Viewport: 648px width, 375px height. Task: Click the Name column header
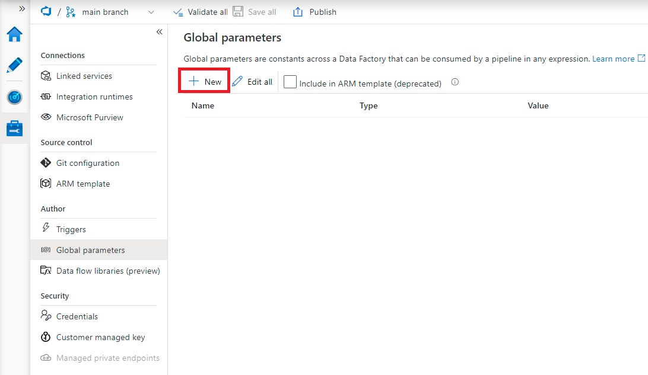pos(203,105)
